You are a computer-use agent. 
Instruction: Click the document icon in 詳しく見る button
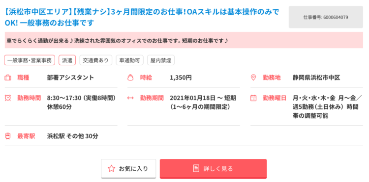(196, 168)
